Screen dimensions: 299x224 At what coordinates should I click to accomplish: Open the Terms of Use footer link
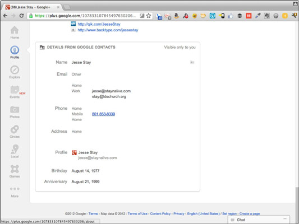click(137, 214)
